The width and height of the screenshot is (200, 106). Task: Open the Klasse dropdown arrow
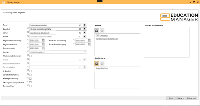pyautogui.click(x=85, y=36)
